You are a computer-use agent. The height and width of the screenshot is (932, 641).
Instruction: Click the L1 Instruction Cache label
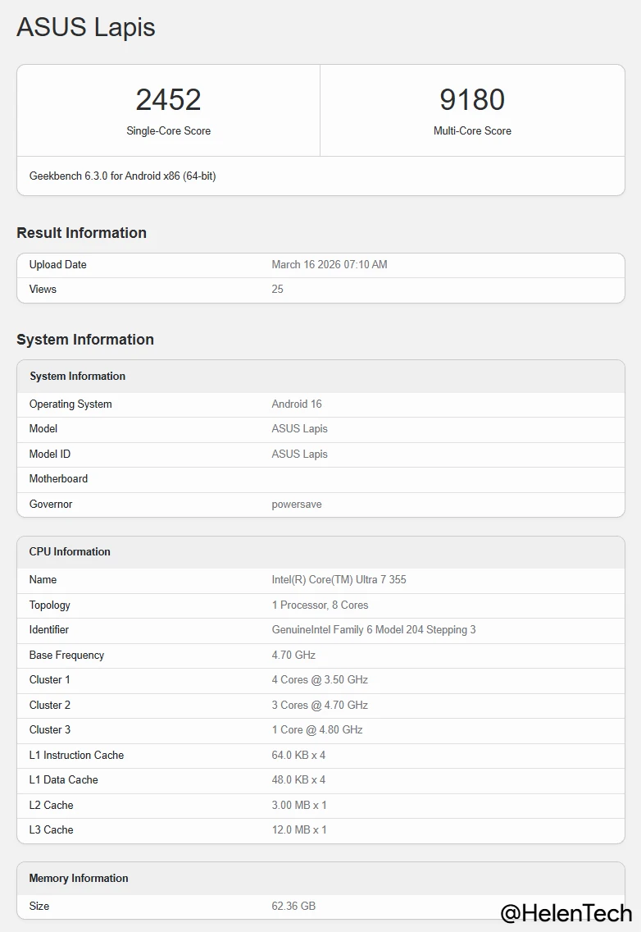click(76, 755)
